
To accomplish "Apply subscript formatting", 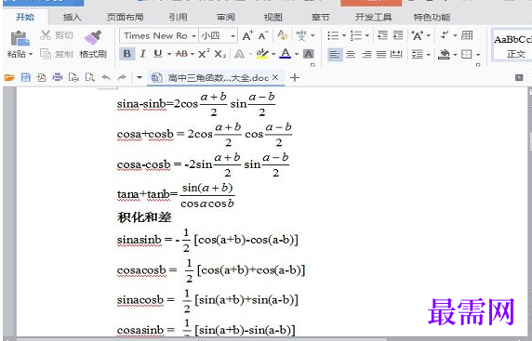I will tap(220, 54).
